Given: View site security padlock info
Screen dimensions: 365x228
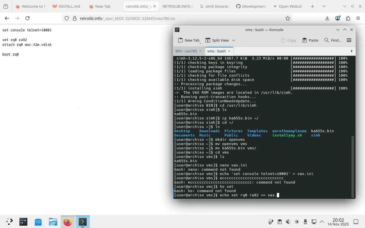Looking at the screenshot, I should [75, 18].
